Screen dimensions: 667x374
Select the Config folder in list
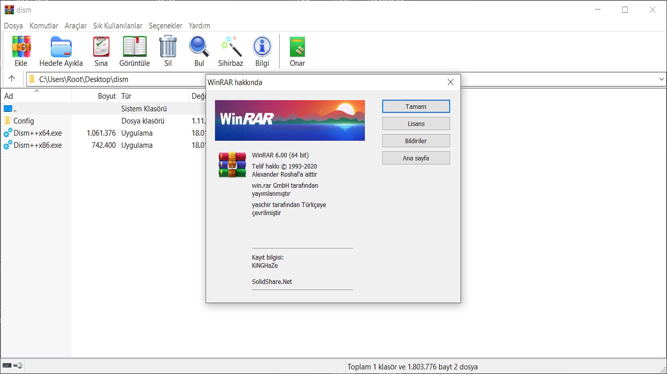[23, 121]
